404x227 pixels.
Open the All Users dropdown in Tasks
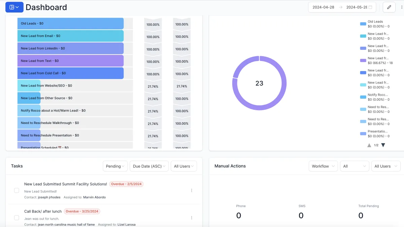[x=183, y=166]
